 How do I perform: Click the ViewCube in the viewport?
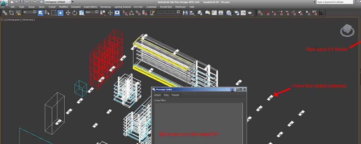345,30
